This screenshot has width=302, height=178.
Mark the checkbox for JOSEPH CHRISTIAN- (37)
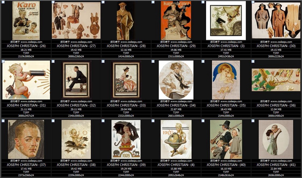(3, 121)
